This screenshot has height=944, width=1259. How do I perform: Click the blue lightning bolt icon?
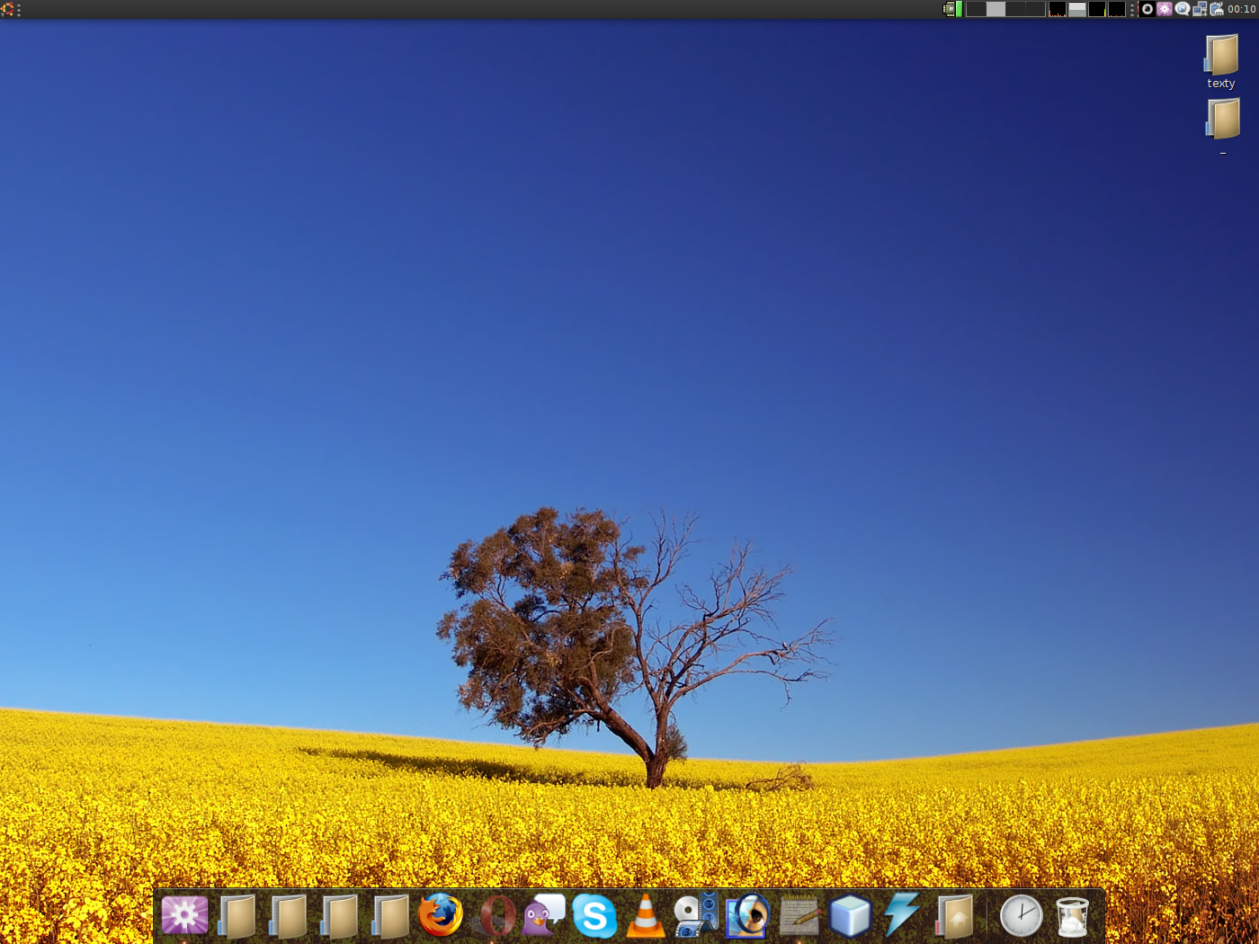click(x=901, y=915)
